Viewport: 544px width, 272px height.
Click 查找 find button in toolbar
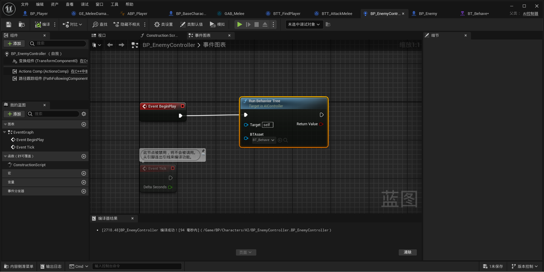100,25
